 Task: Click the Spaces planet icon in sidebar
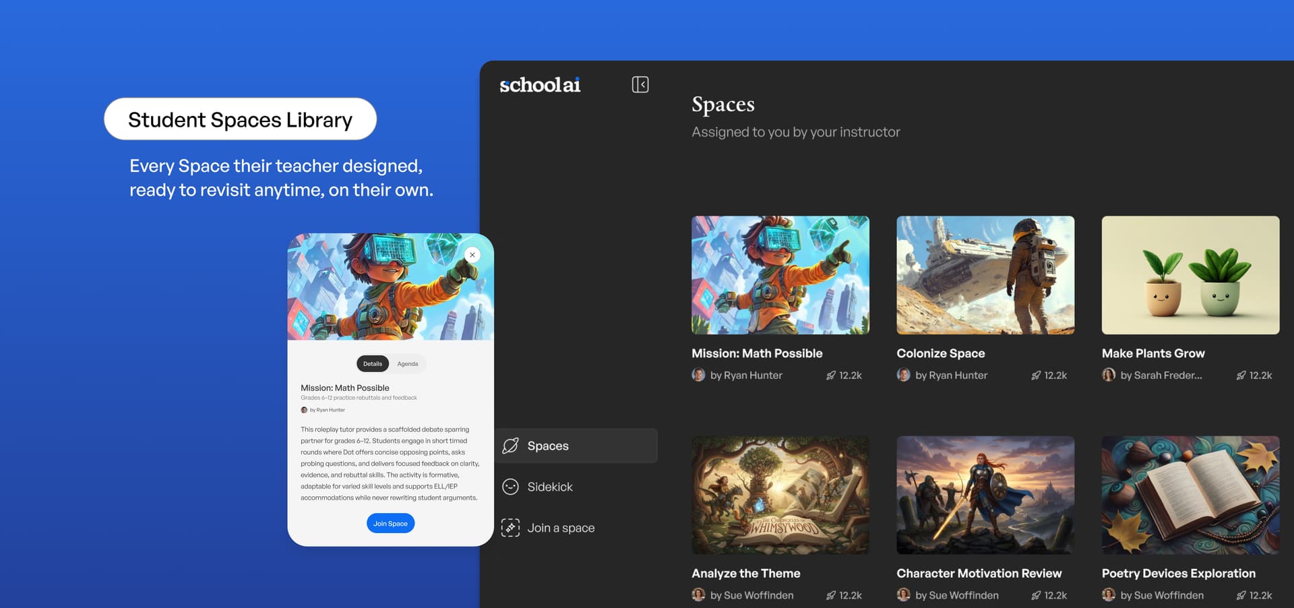[x=511, y=446]
